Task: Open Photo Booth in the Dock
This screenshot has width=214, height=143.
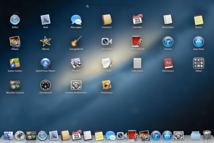Action: click(x=133, y=135)
